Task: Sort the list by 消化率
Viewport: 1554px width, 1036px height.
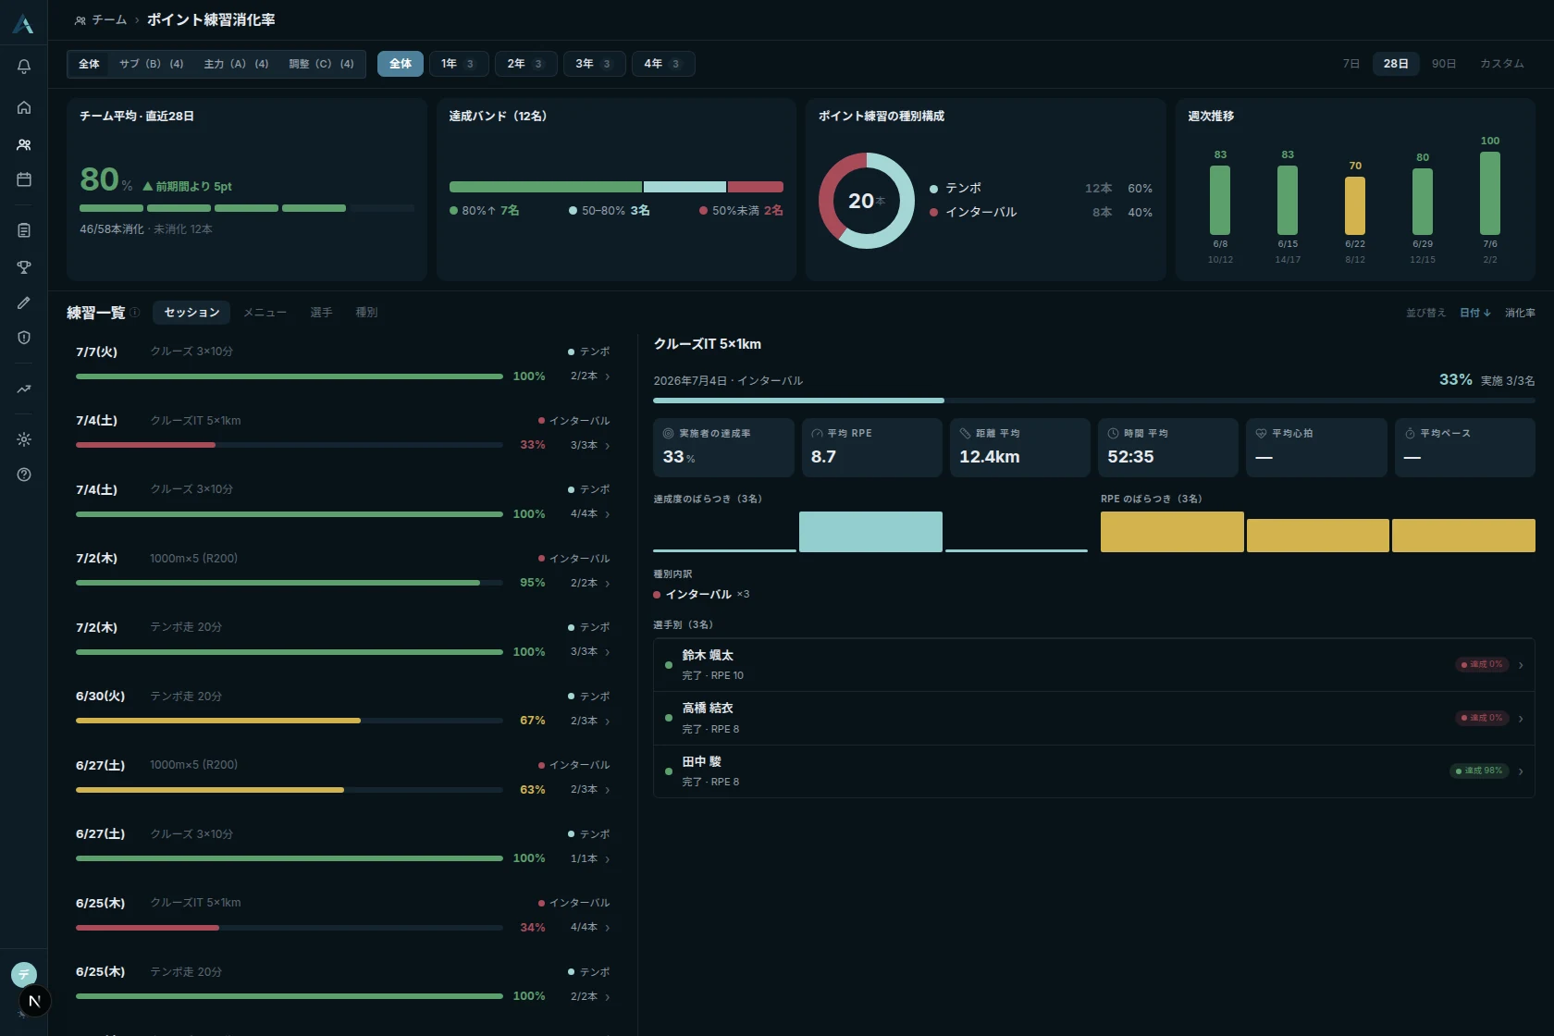Action: 1520,313
